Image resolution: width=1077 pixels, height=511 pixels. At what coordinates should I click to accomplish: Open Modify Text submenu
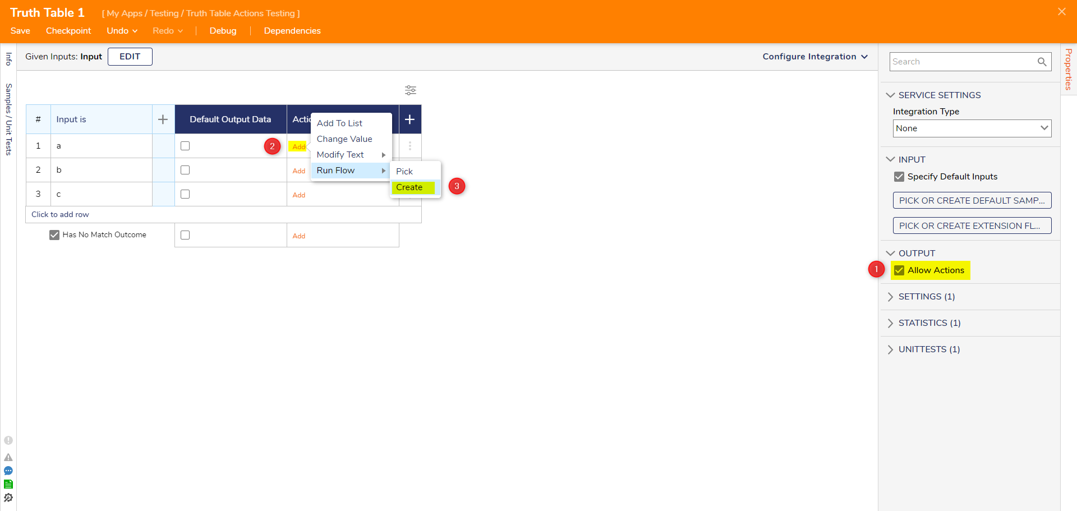[351, 155]
